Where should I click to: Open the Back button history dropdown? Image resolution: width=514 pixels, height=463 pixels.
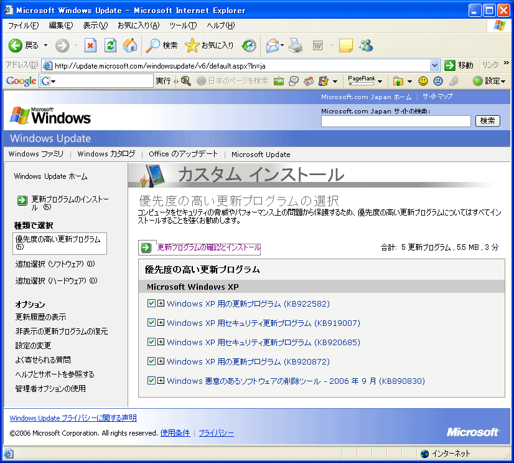(45, 45)
